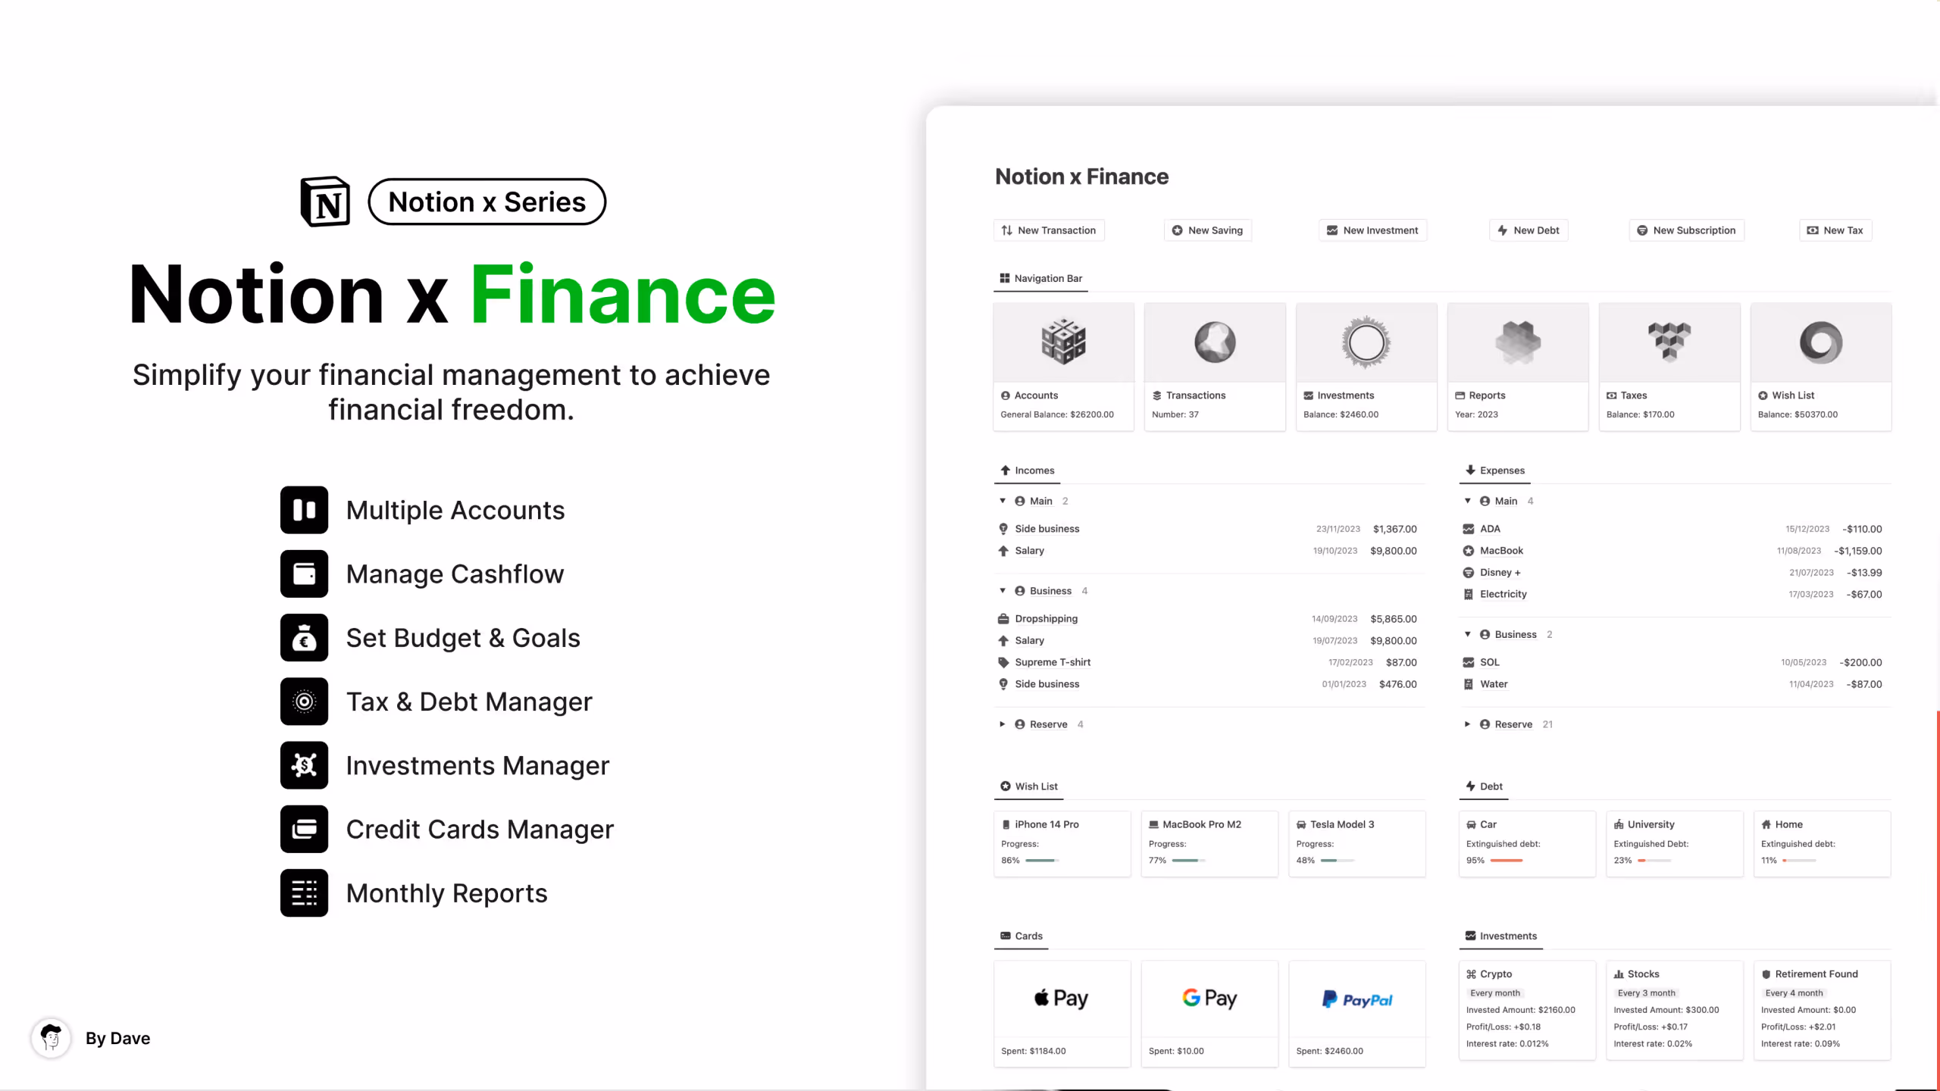Click the Tax & Debt Manager target icon

click(304, 702)
